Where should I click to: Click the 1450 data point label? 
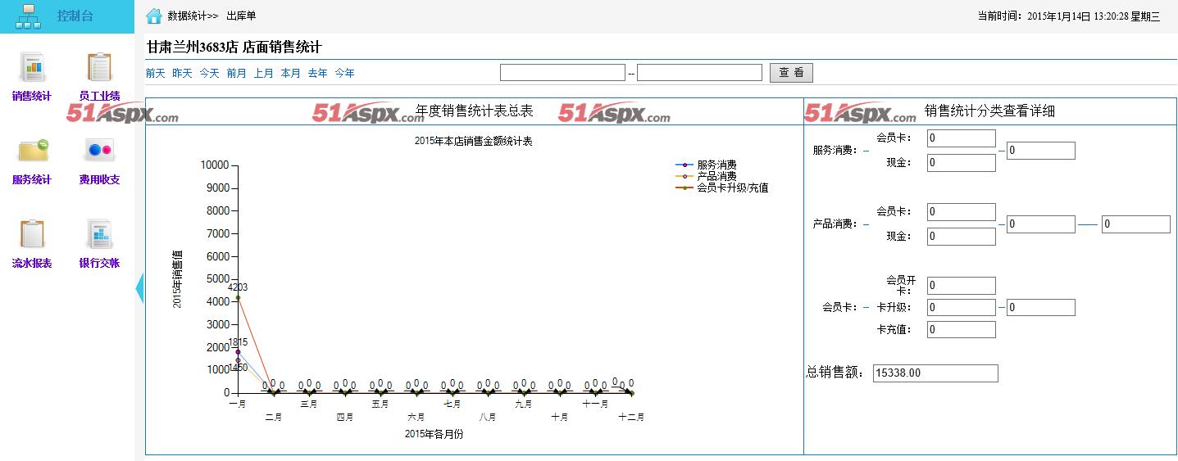click(238, 368)
